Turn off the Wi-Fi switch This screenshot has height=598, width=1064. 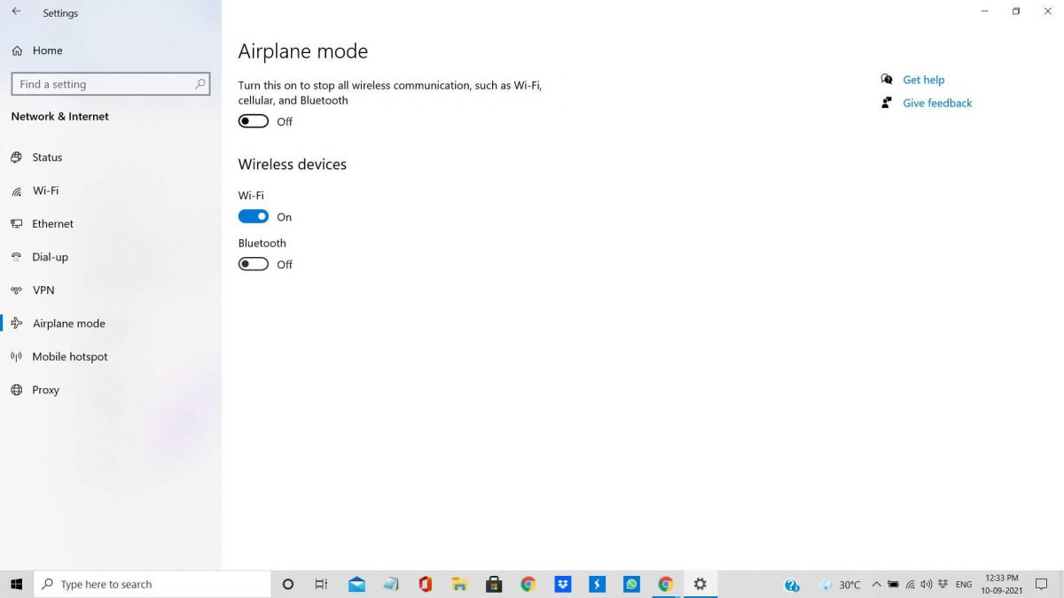coord(253,216)
